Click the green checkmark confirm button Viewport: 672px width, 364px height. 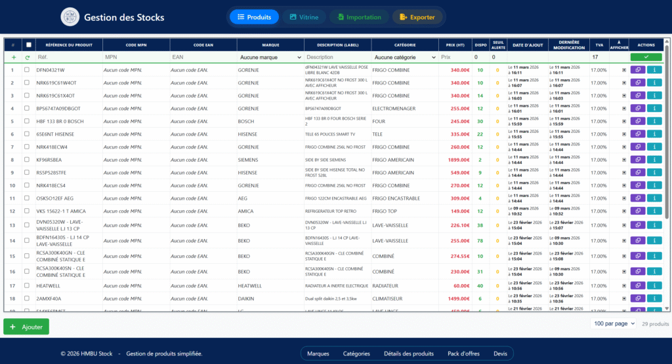click(x=646, y=58)
